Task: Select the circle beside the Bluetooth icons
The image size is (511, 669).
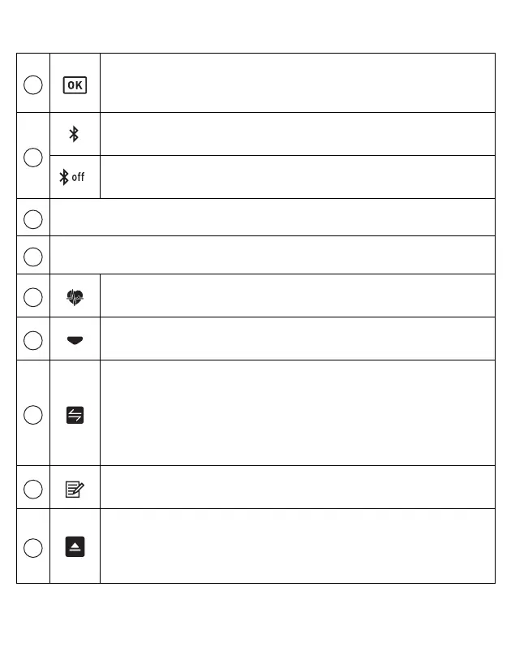Action: point(33,157)
